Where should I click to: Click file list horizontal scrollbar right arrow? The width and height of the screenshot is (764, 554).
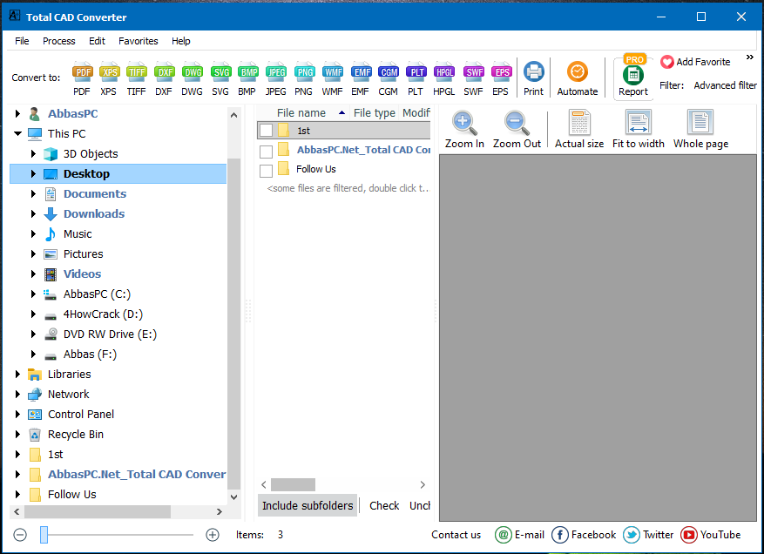pos(423,485)
